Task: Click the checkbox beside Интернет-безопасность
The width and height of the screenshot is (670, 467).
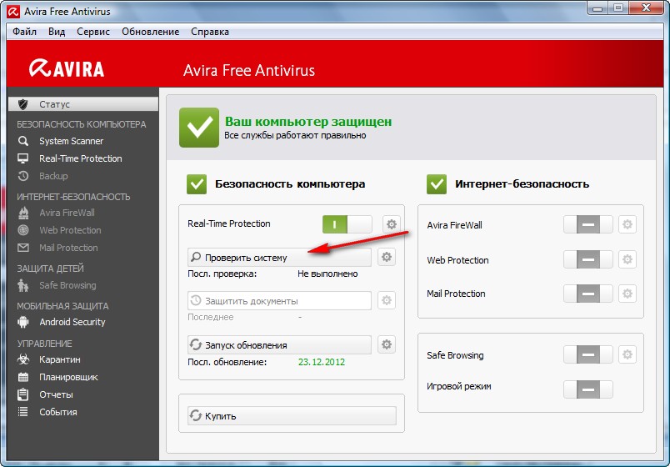Action: coord(437,184)
